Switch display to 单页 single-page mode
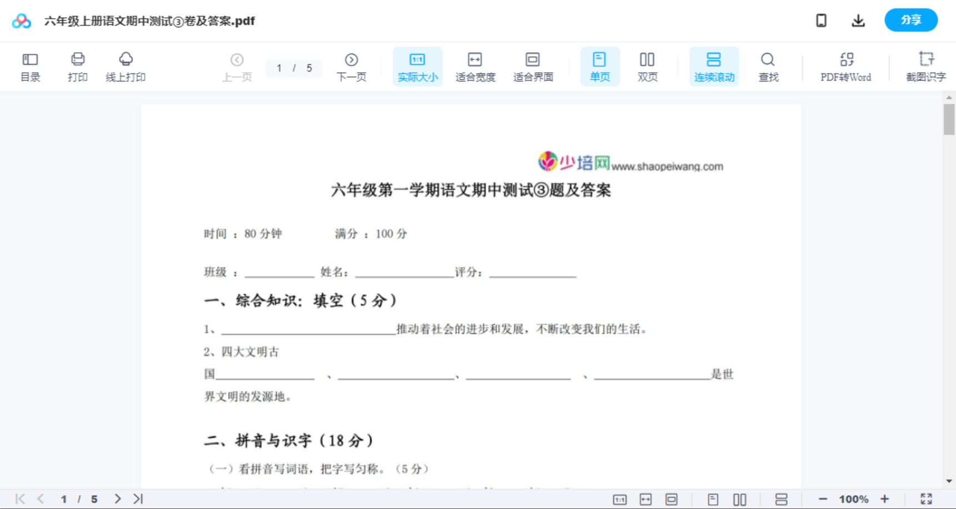This screenshot has height=509, width=956. click(600, 66)
